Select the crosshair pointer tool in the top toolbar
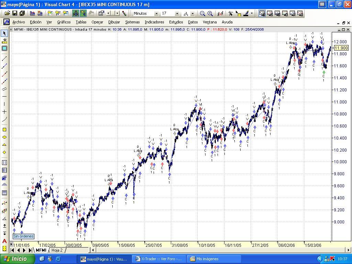This screenshot has width=352, height=264. point(230,13)
